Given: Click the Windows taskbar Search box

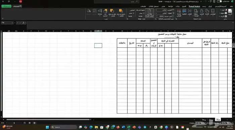Looking at the screenshot, I should coord(64,127).
